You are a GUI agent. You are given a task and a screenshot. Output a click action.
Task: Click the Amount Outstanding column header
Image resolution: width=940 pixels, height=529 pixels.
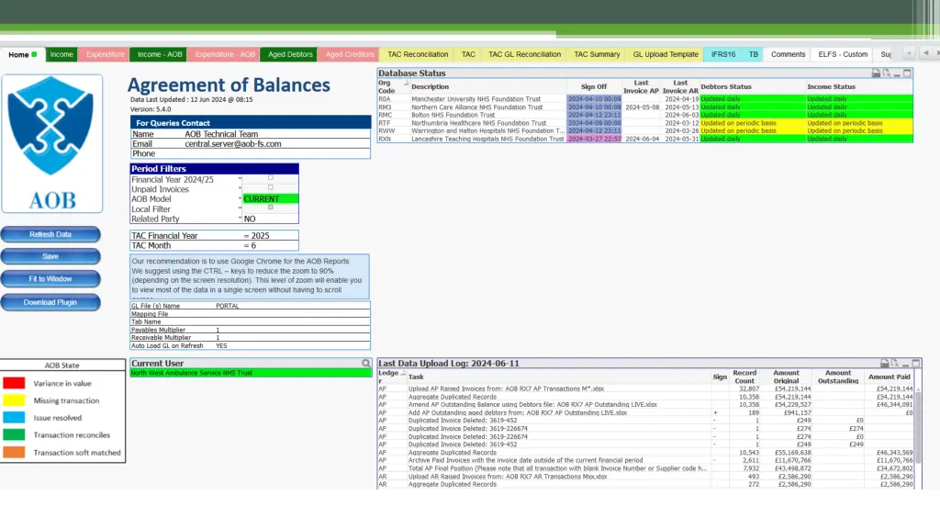838,377
